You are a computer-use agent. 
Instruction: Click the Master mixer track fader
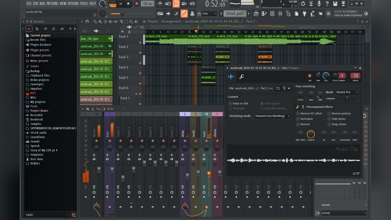pyautogui.click(x=99, y=170)
